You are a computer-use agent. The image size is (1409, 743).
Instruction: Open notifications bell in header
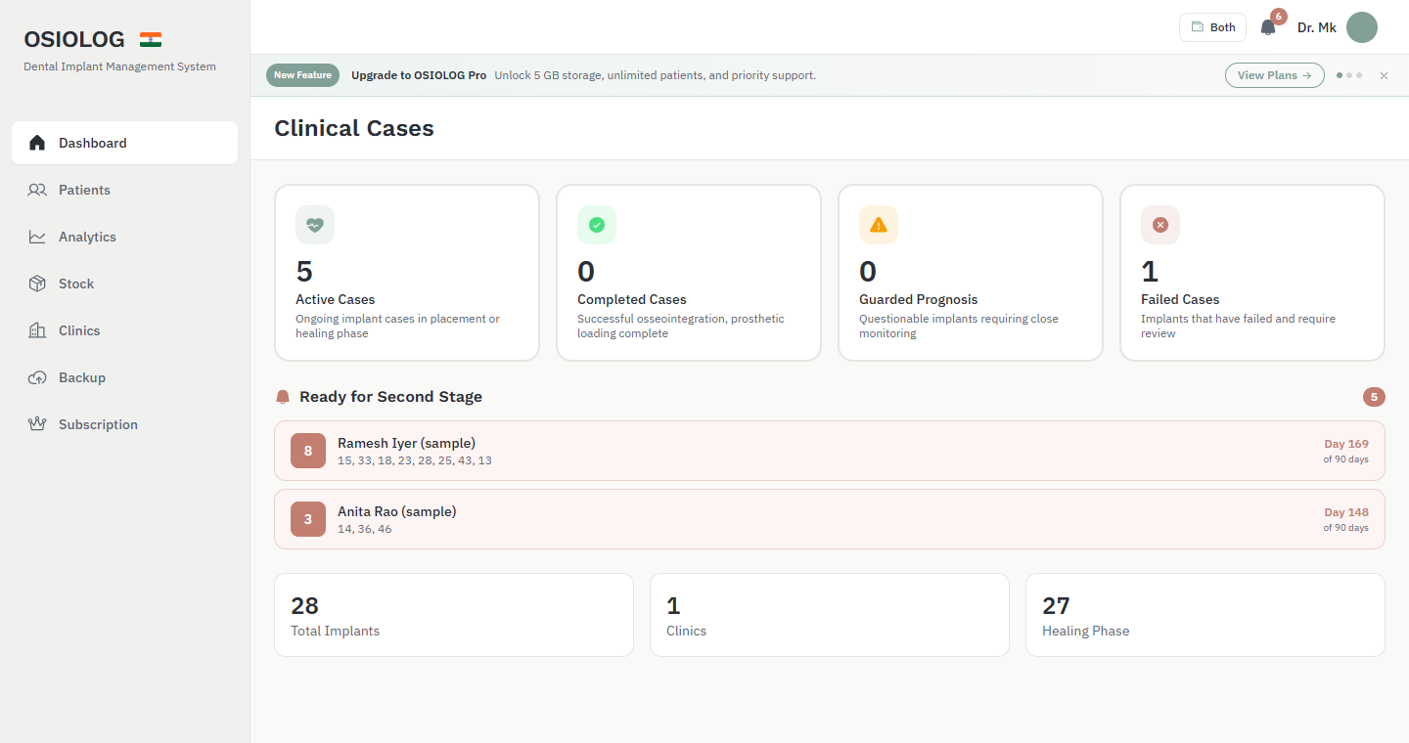(1268, 27)
